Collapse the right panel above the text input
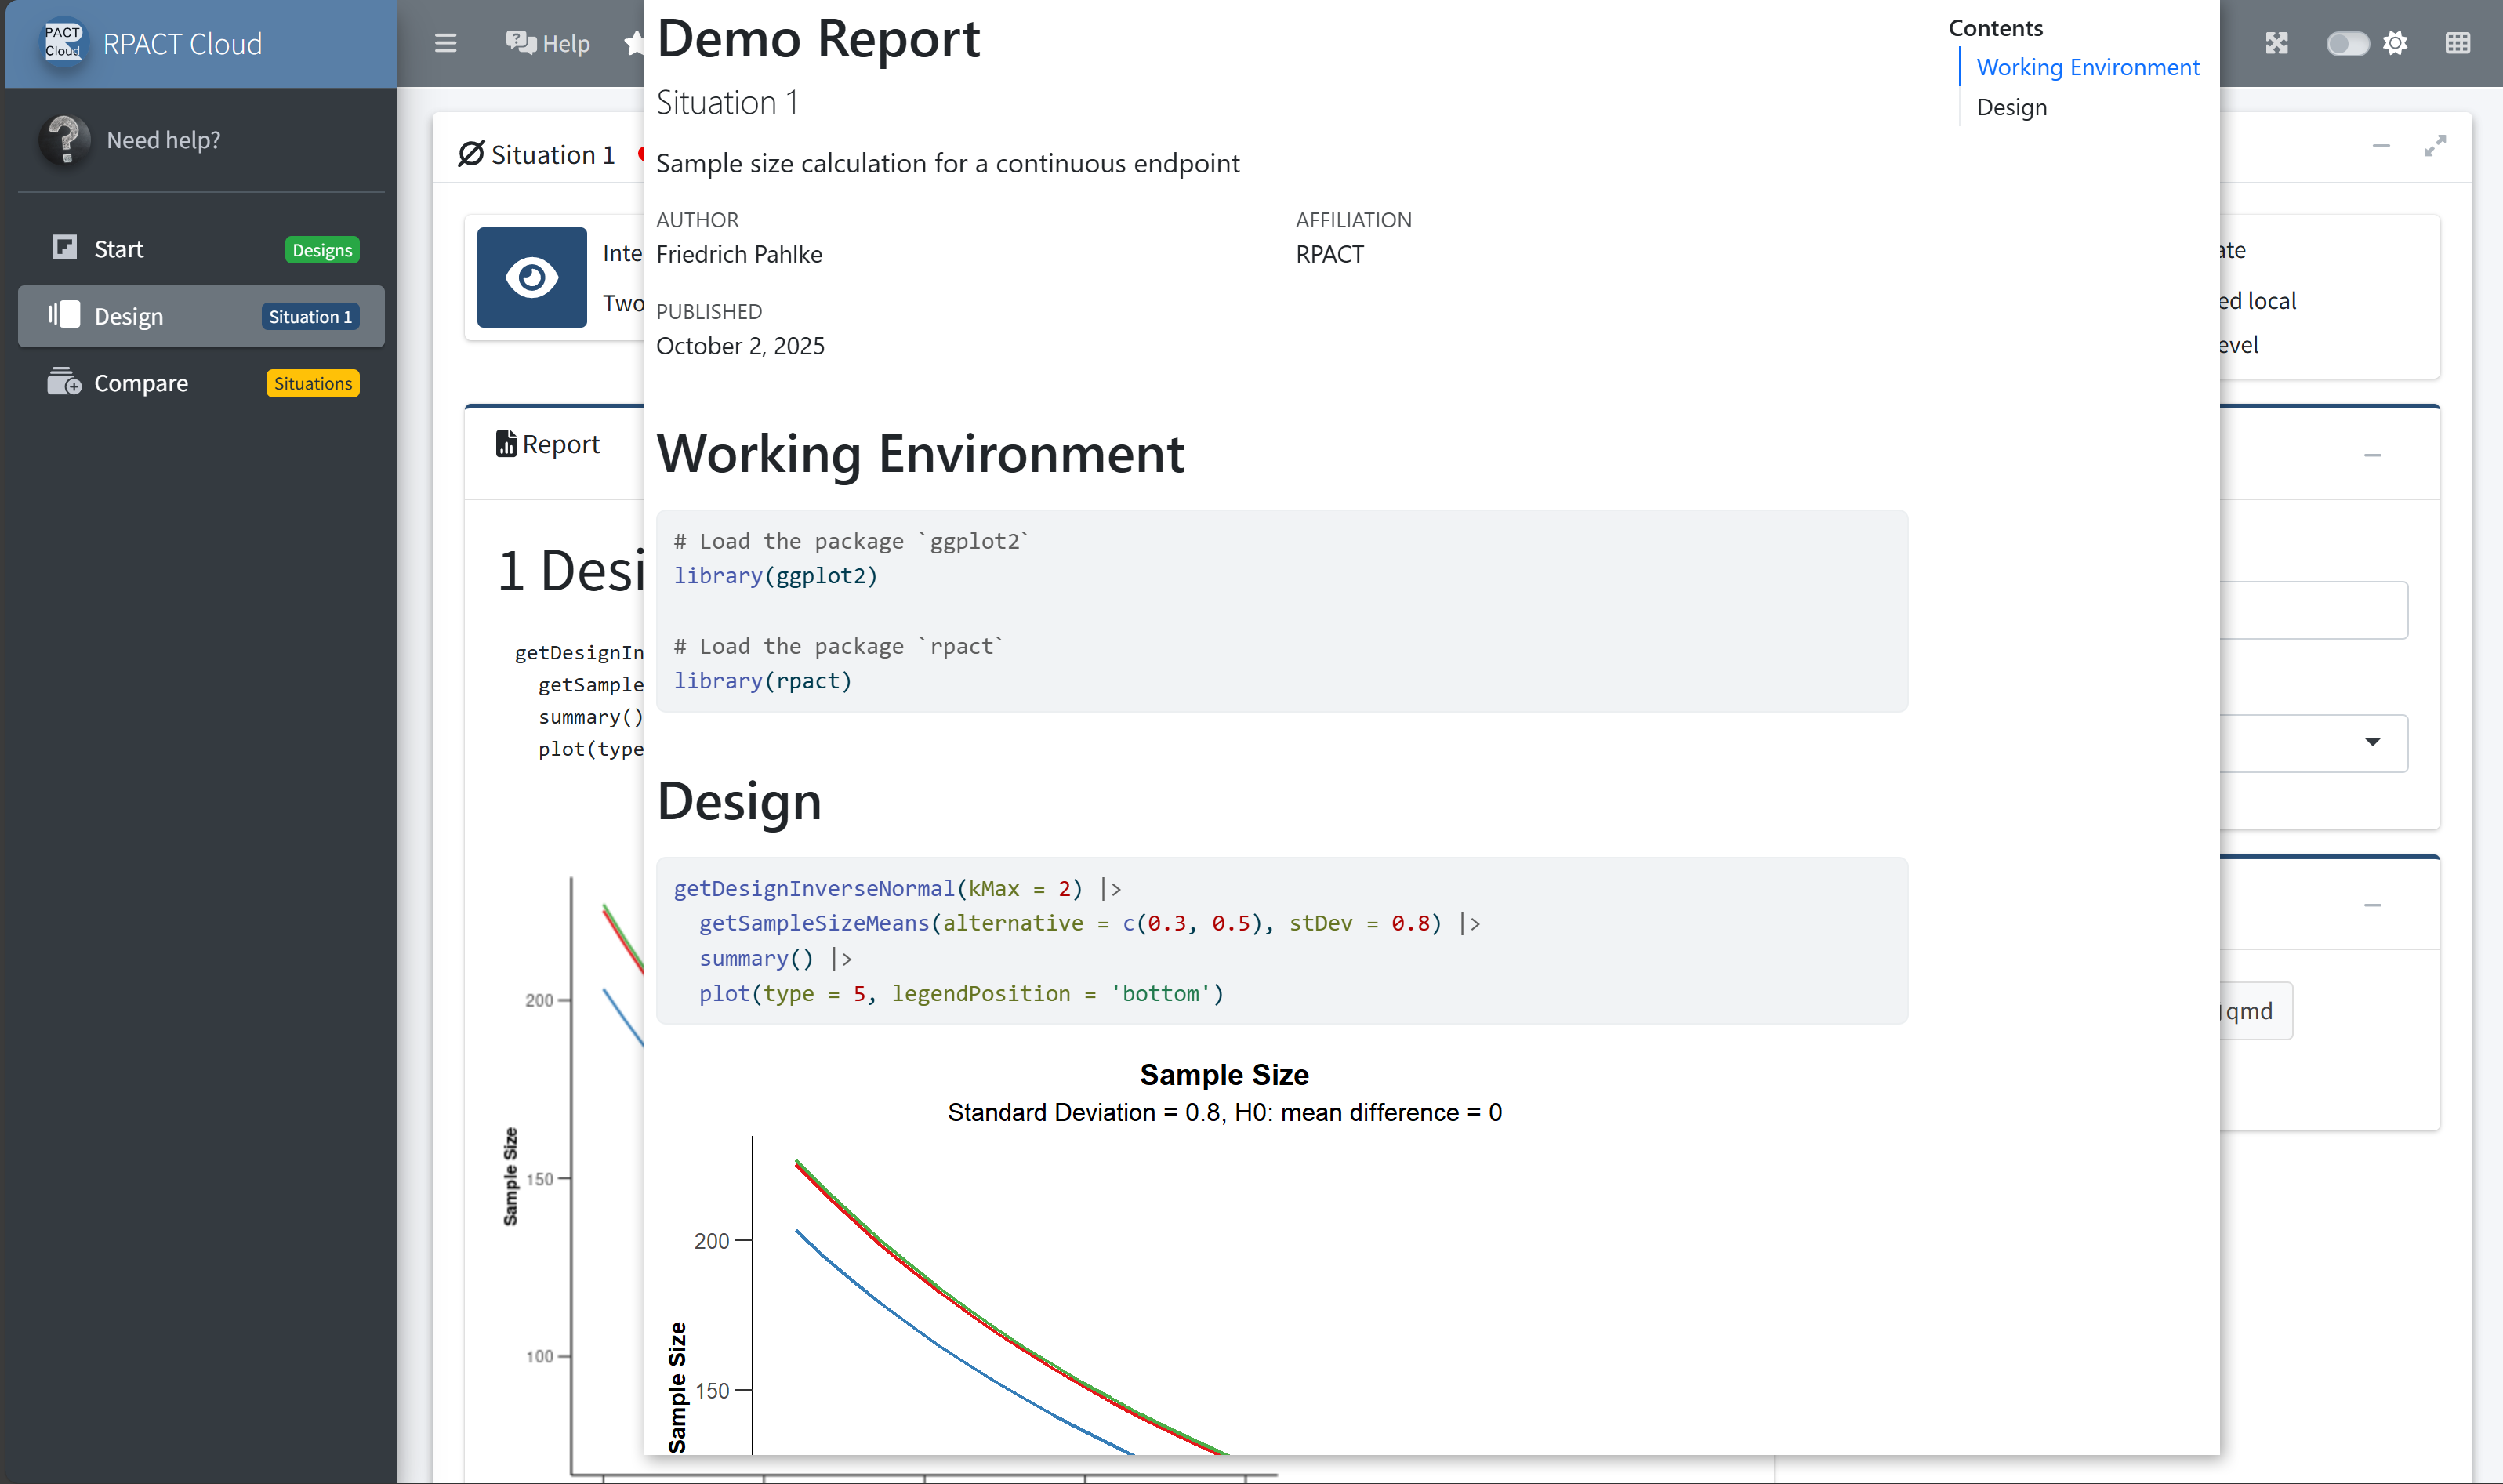This screenshot has height=1484, width=2503. pyautogui.click(x=2372, y=455)
